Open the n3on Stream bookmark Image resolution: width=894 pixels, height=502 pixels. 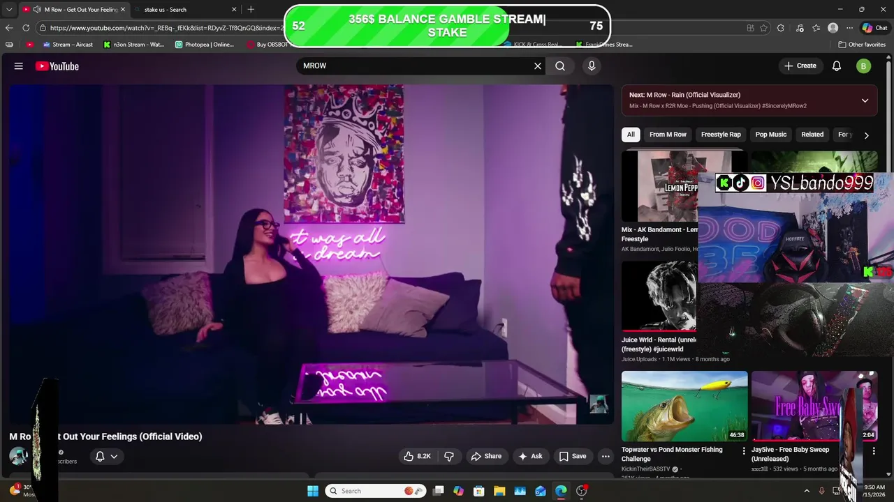point(133,45)
